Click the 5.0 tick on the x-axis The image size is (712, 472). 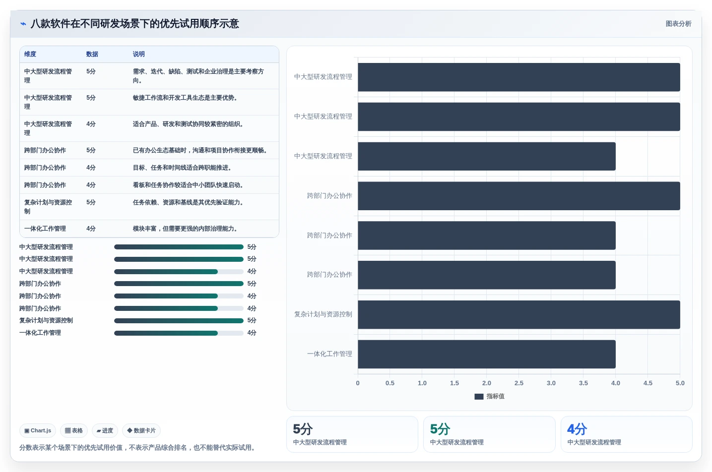point(680,383)
